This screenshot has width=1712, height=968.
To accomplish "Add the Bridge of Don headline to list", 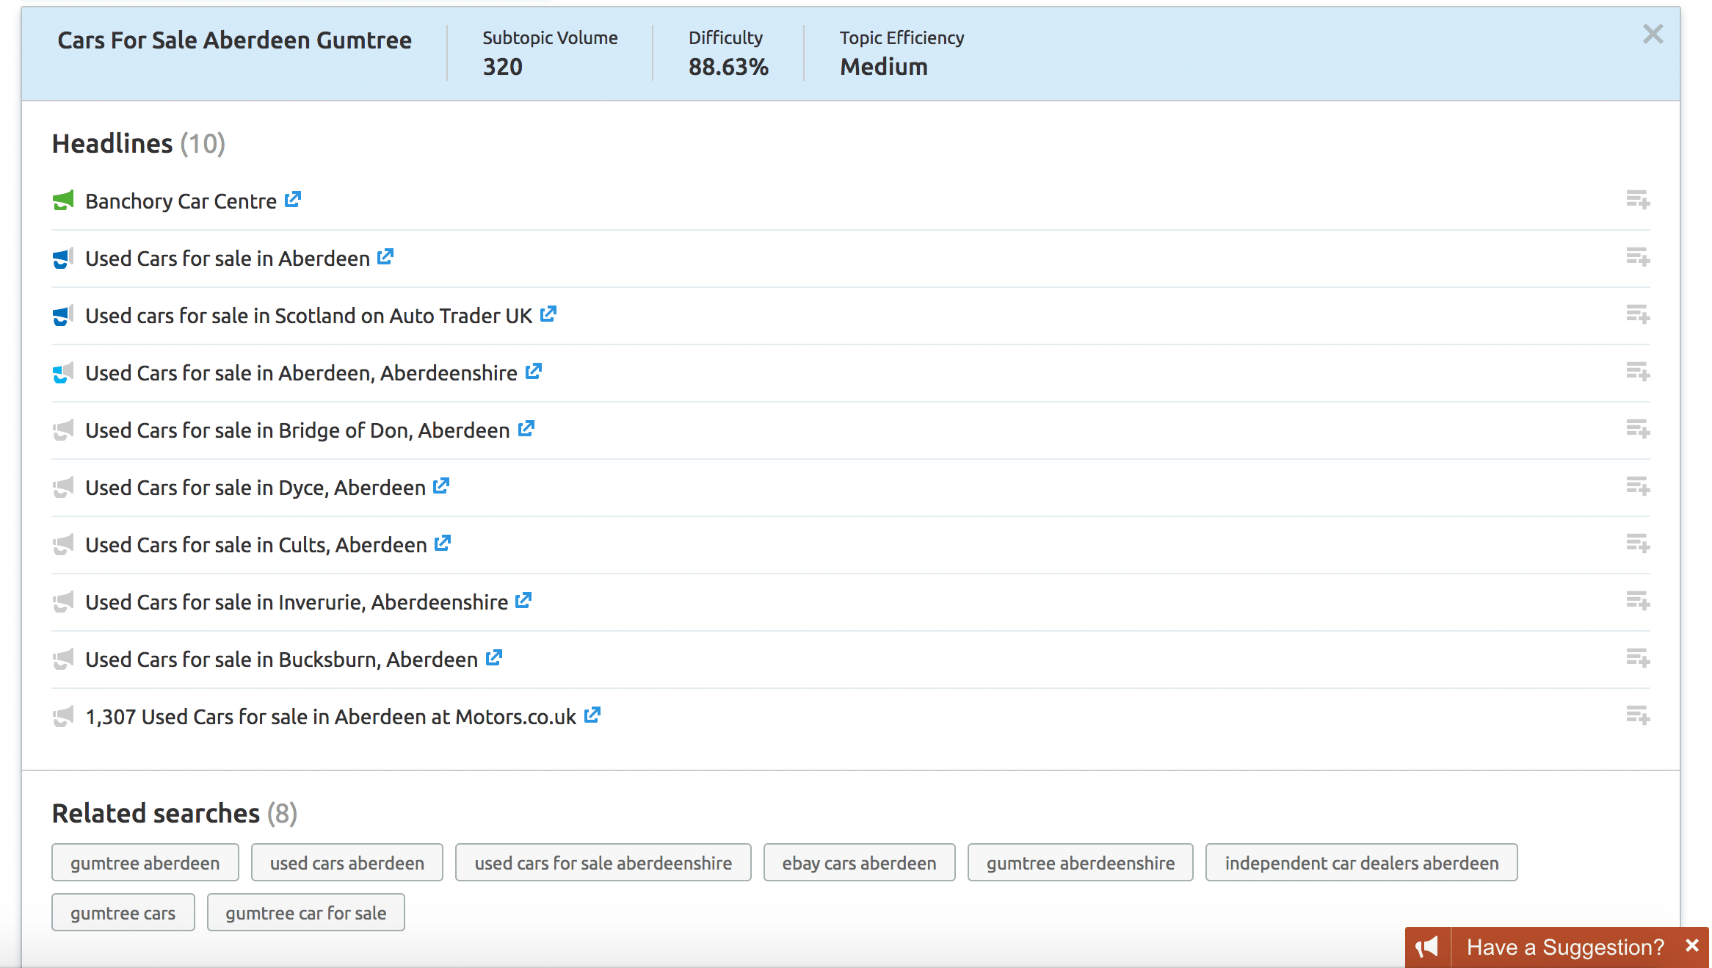I will tap(1637, 429).
